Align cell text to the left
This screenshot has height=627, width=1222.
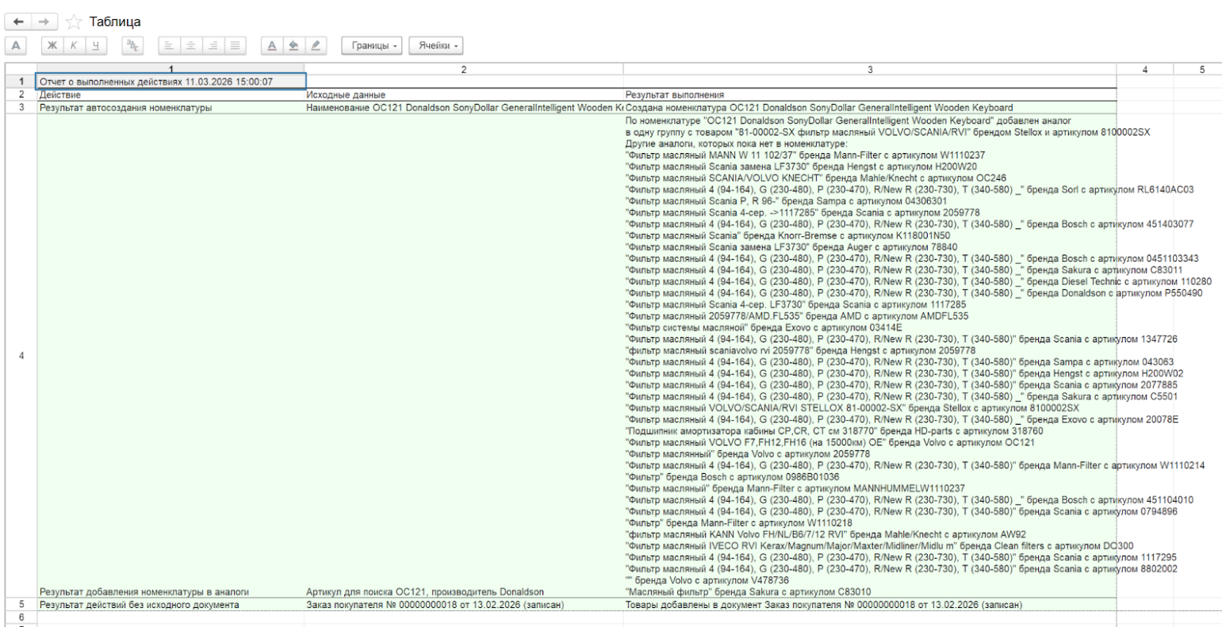[x=170, y=46]
